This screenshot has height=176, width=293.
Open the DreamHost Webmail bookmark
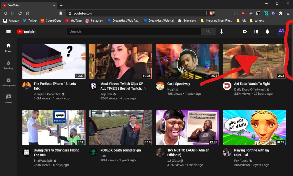click(x=159, y=21)
